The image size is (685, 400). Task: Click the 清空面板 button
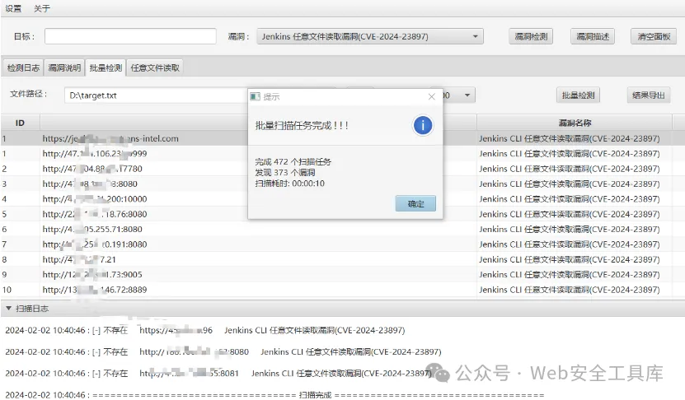click(654, 36)
